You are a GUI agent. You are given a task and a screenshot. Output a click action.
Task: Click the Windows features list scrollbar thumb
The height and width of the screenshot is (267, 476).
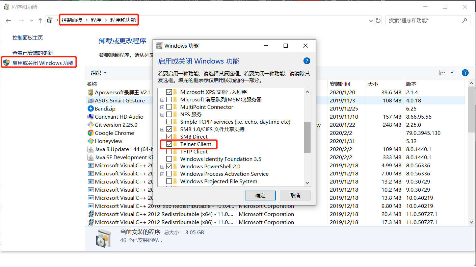[x=307, y=137]
